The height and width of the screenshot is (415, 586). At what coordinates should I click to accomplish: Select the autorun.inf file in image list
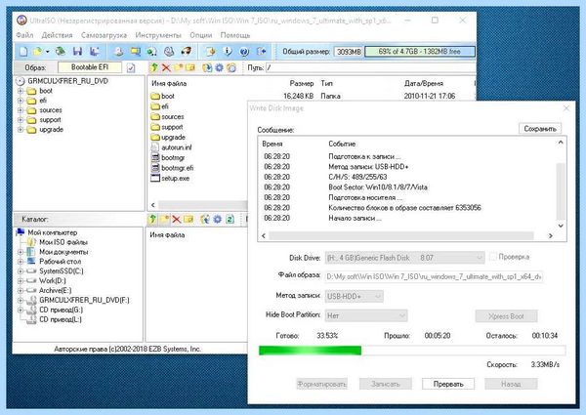[x=171, y=147]
